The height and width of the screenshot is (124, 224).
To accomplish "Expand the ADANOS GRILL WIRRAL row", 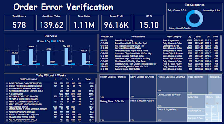I will [7, 117].
